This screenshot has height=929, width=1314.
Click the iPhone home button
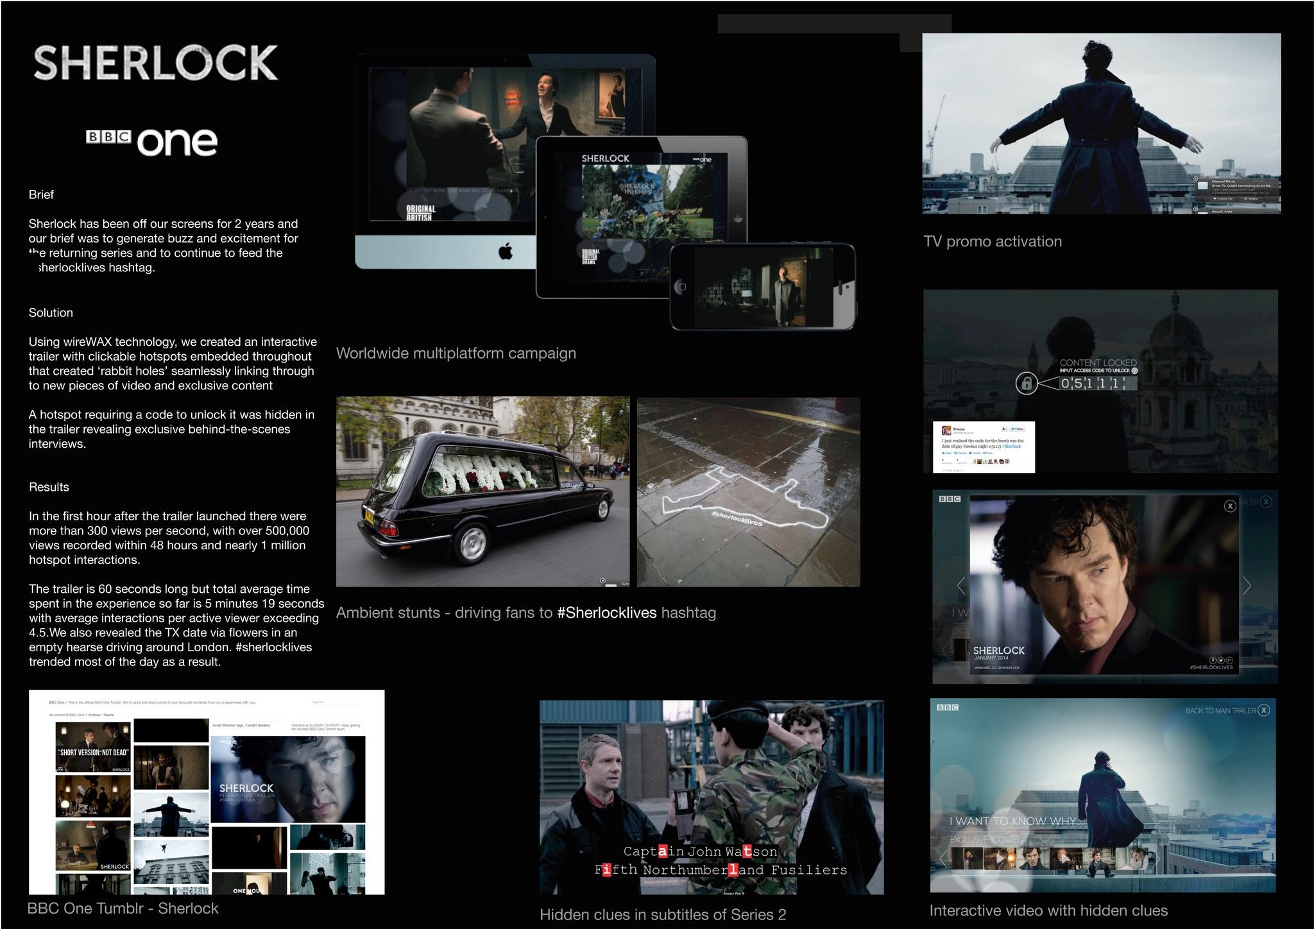point(682,287)
